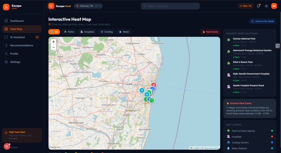This screenshot has height=153, width=281.
Task: Open the Chennai, TN location selector
Action: [88, 6]
